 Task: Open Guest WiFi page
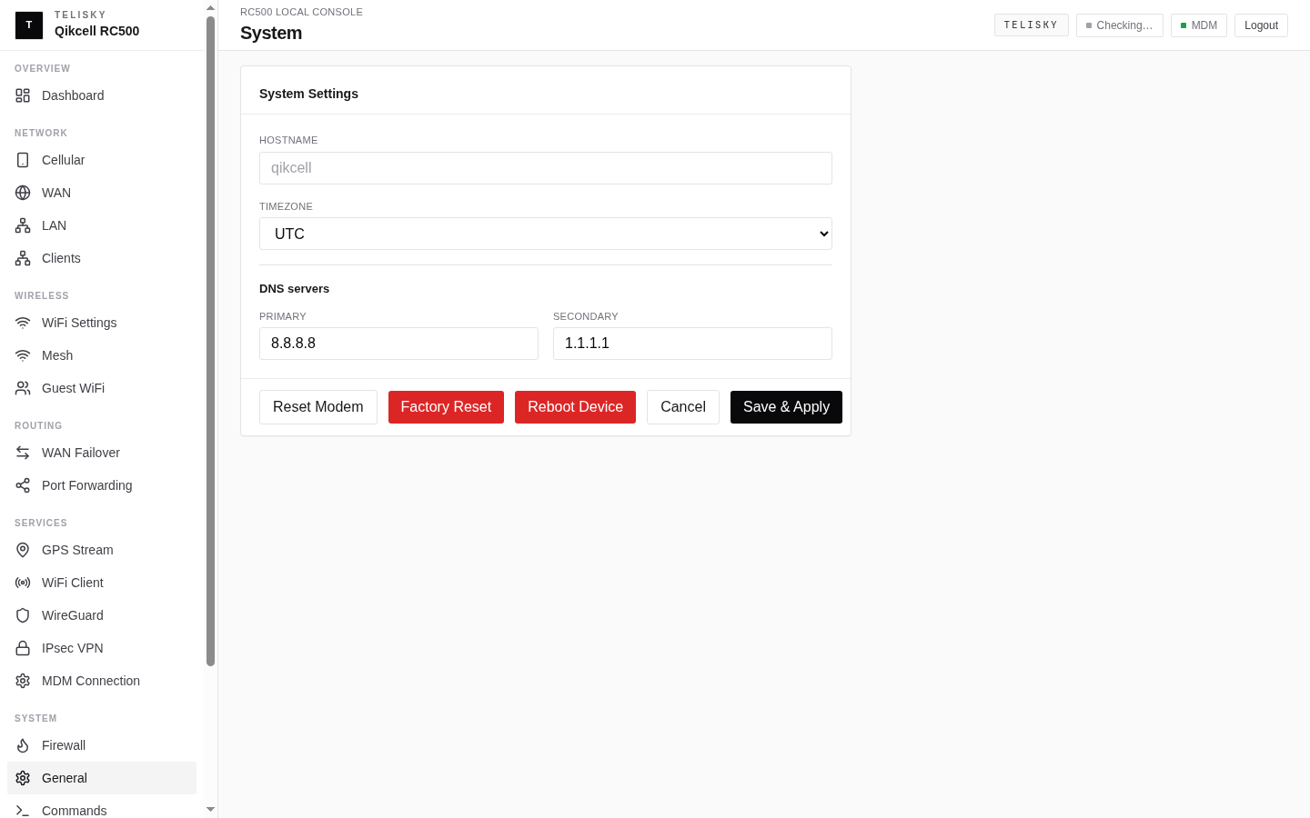[x=102, y=388]
